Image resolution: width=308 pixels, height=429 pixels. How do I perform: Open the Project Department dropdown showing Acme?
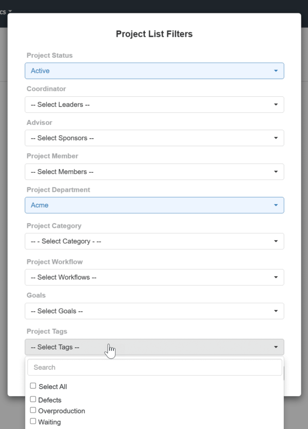(x=154, y=205)
